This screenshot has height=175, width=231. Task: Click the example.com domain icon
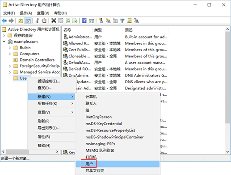(x=10, y=41)
